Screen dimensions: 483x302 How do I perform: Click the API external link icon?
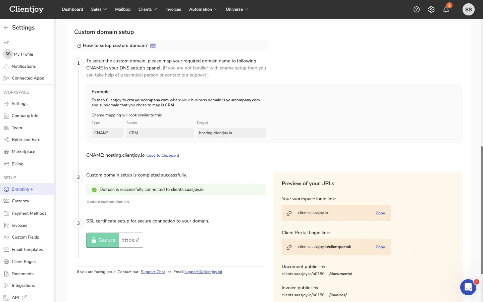tap(24, 298)
